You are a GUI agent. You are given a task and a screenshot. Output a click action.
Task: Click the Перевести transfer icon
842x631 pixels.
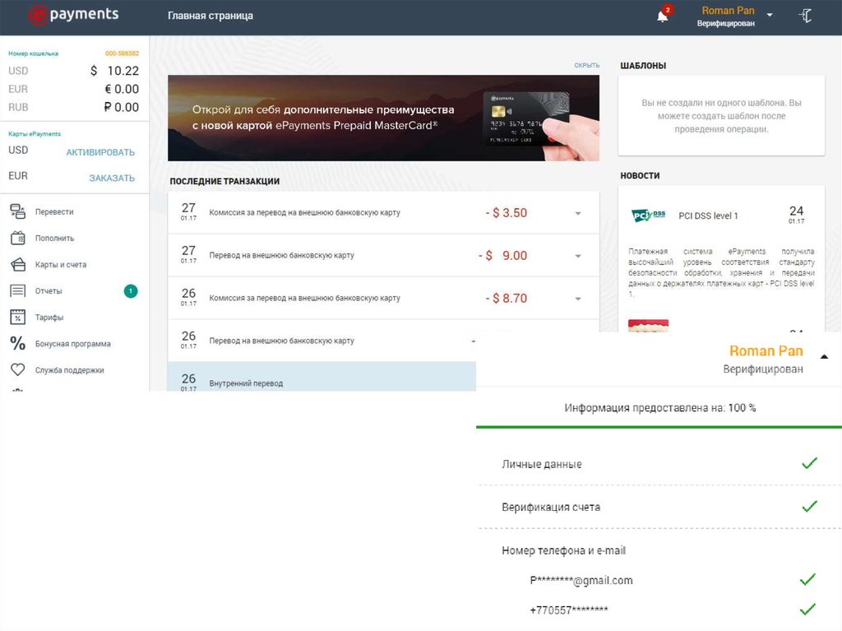click(x=17, y=211)
